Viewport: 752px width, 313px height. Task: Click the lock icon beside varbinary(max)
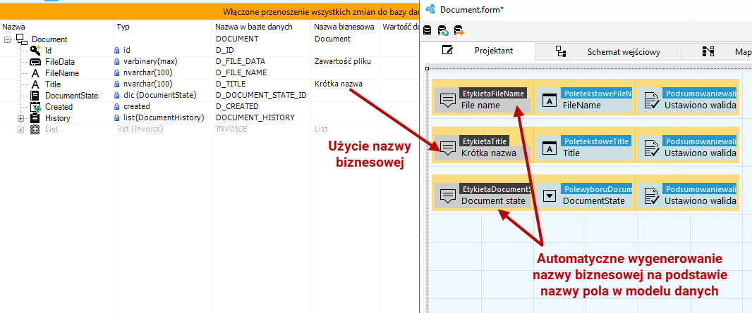[116, 62]
